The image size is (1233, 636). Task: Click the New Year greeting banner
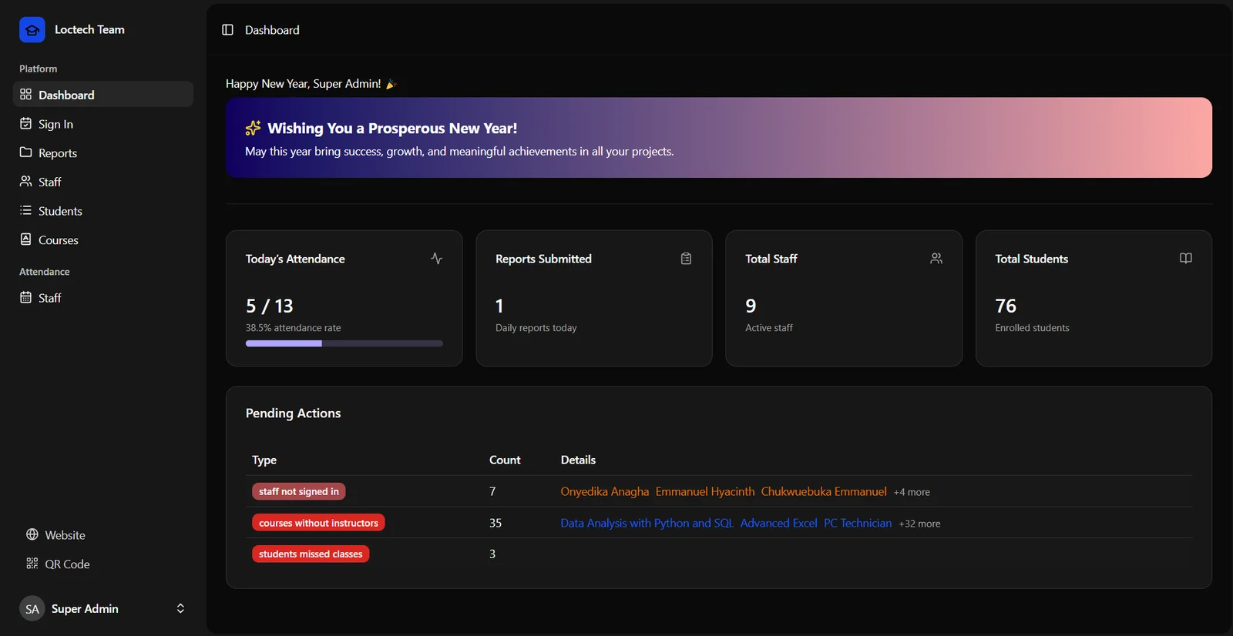(x=718, y=138)
